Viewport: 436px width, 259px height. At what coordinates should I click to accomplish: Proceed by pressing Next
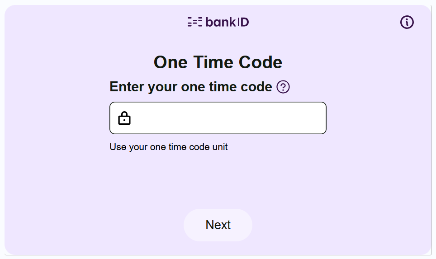click(x=218, y=225)
